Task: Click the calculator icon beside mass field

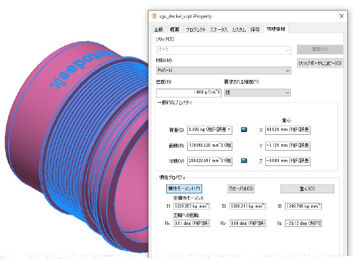Action: 244,130
